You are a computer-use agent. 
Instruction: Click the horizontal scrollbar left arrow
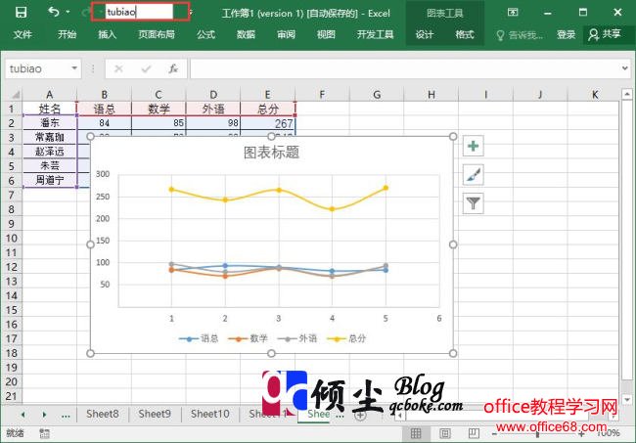tap(400, 416)
